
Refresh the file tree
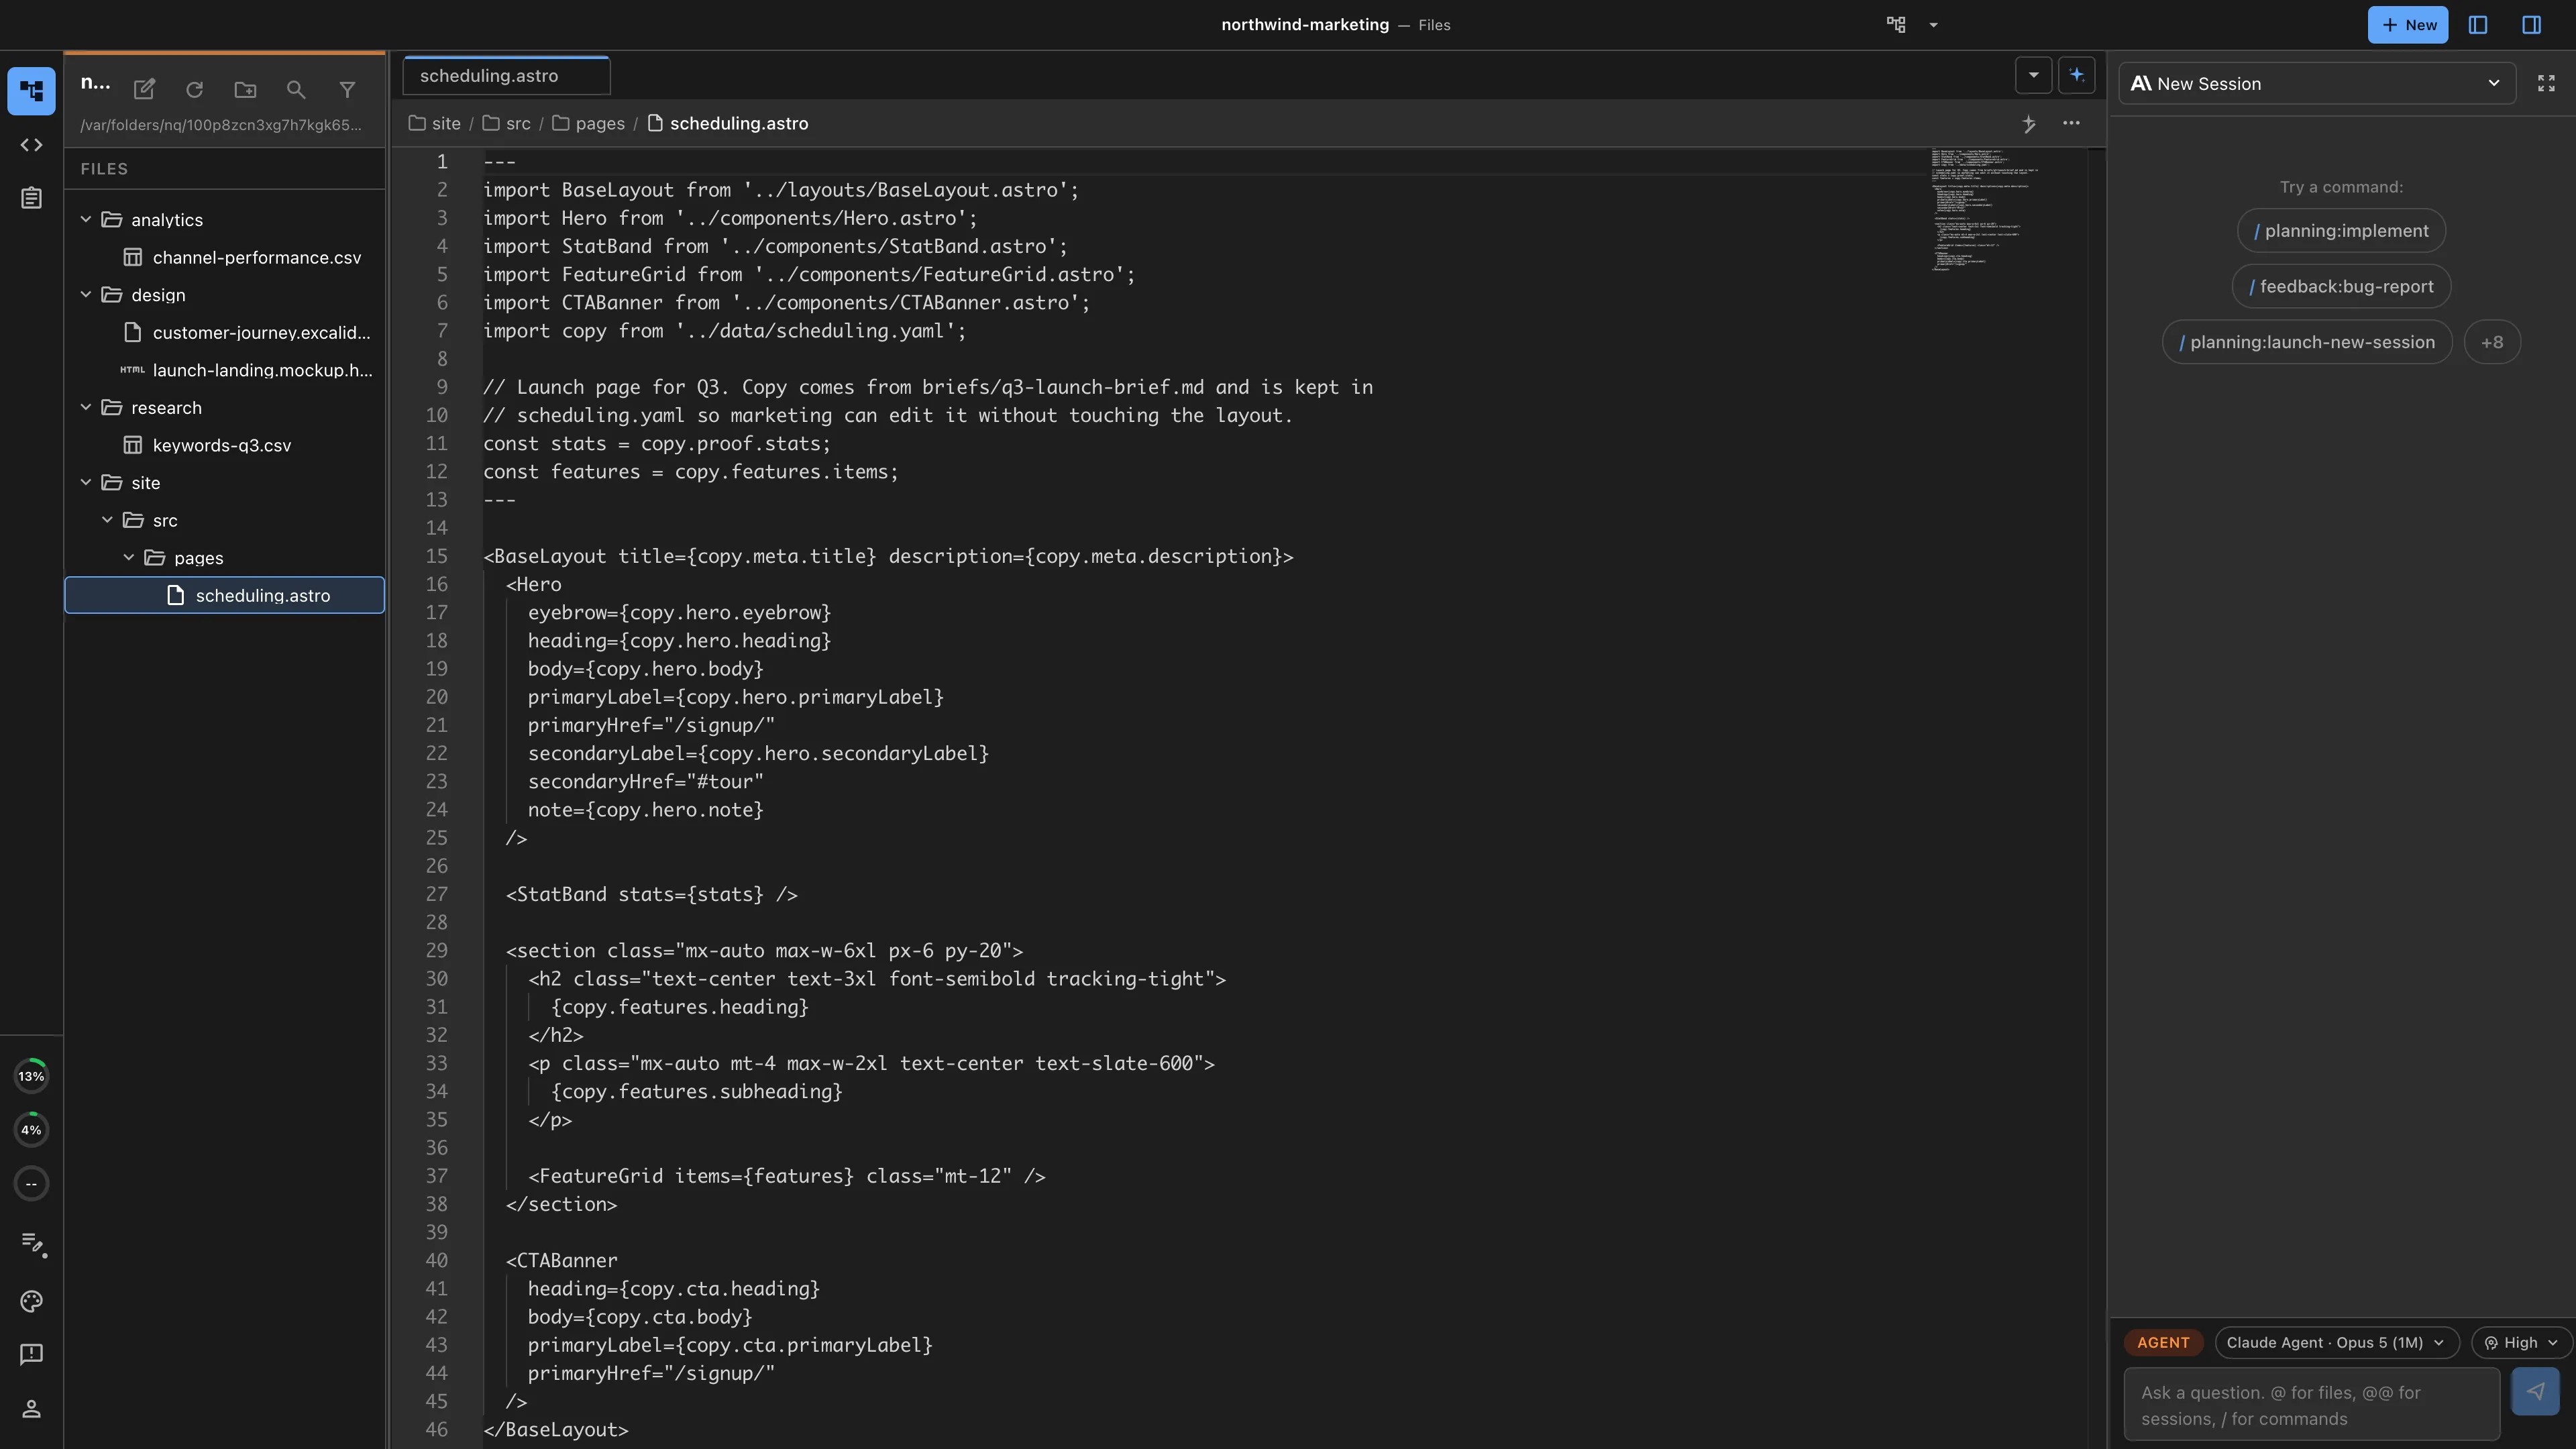click(x=195, y=90)
